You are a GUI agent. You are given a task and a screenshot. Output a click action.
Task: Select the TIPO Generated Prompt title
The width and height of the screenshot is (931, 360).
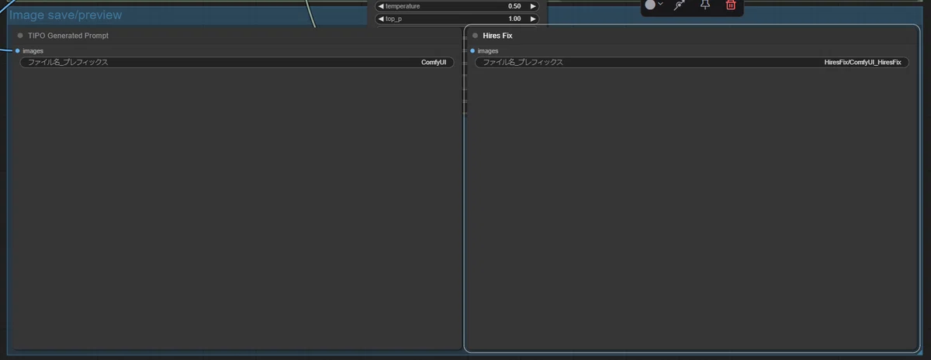click(x=68, y=36)
